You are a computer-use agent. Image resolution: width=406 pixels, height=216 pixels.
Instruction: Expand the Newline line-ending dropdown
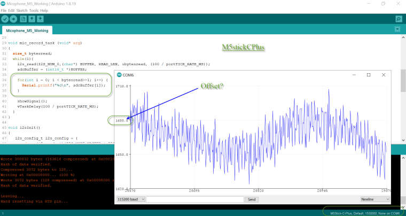tap(375, 199)
